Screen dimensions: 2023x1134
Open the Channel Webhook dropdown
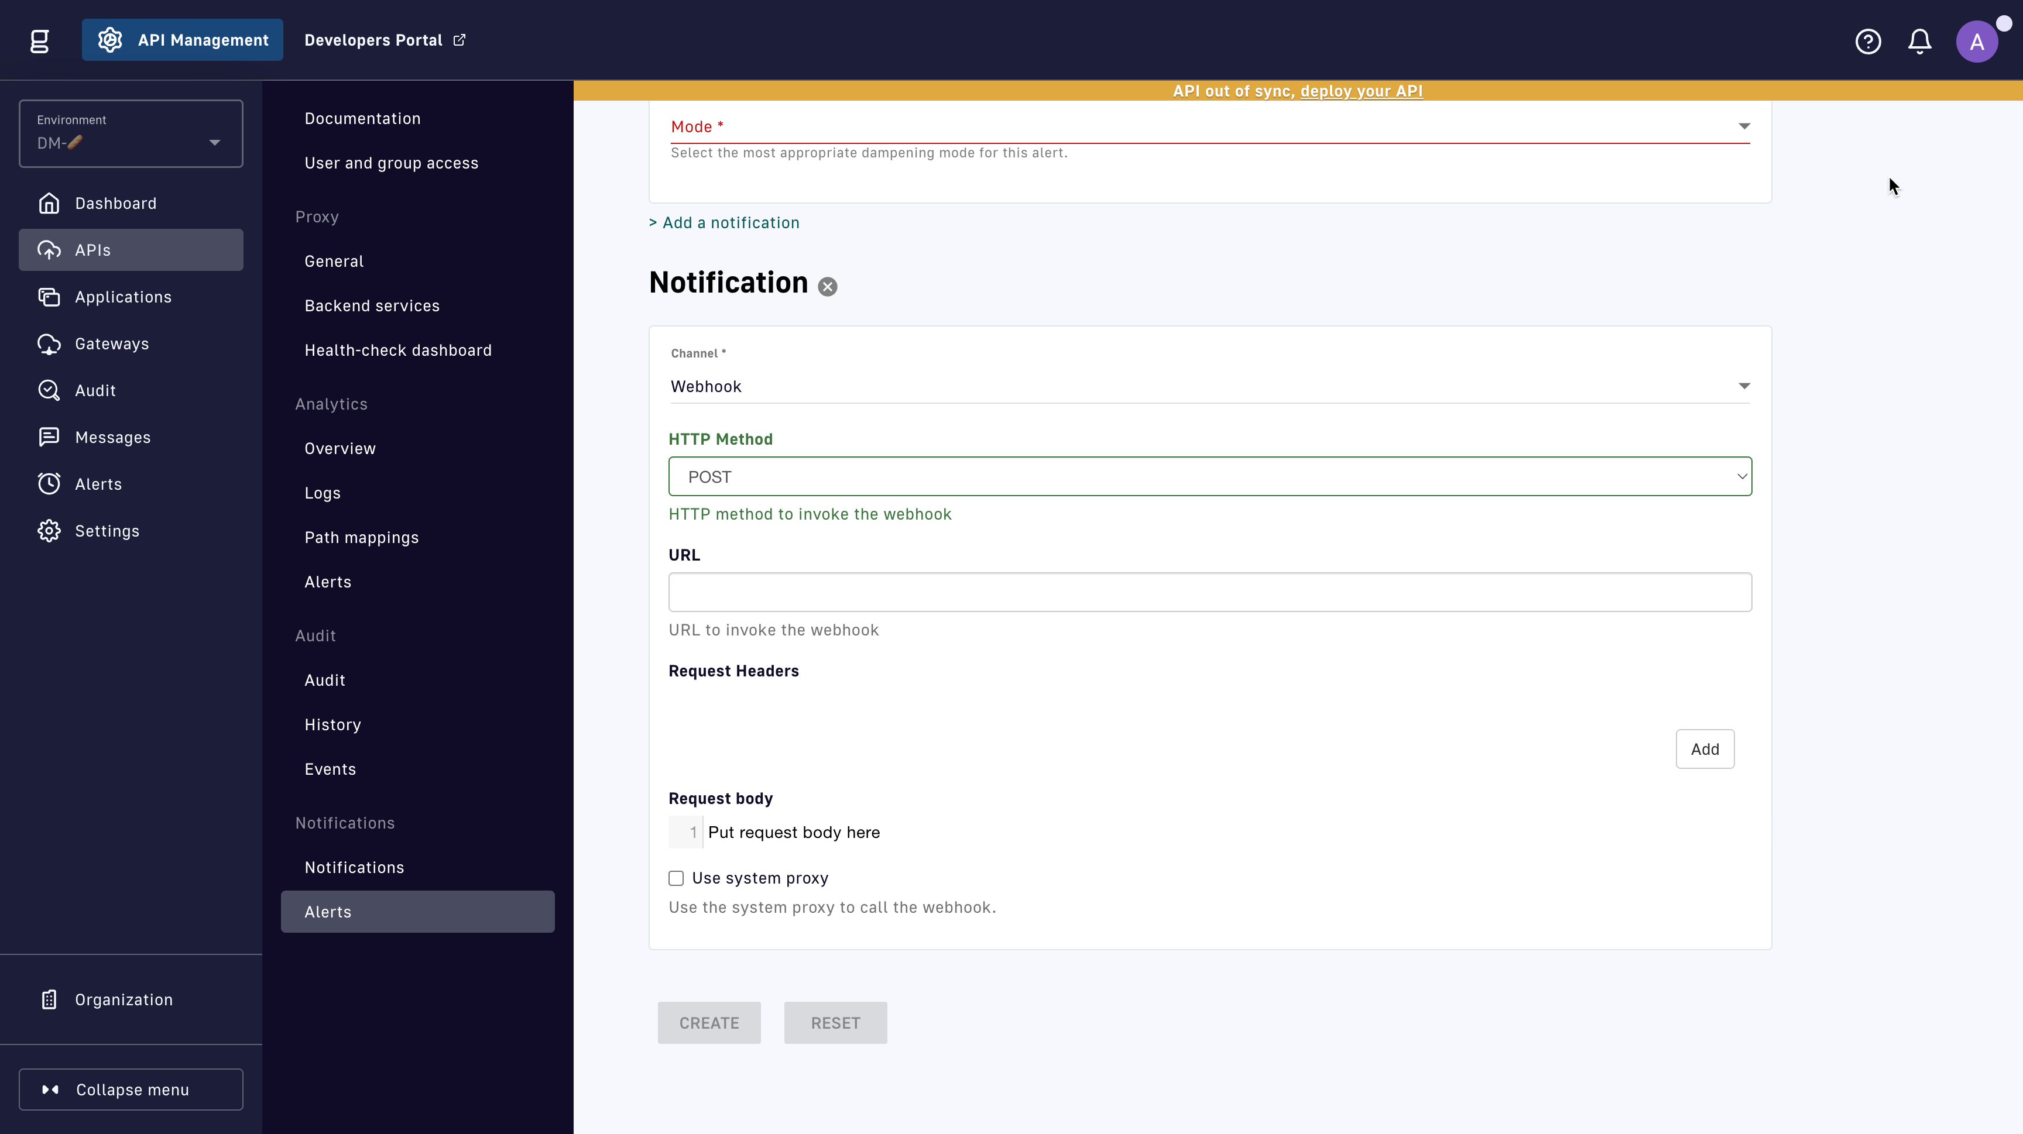(1209, 386)
